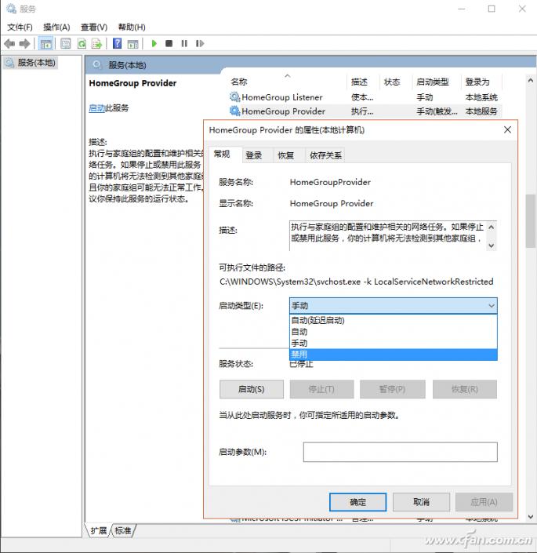Click the 停止(T) button
Image resolution: width=537 pixels, height=553 pixels.
click(321, 389)
